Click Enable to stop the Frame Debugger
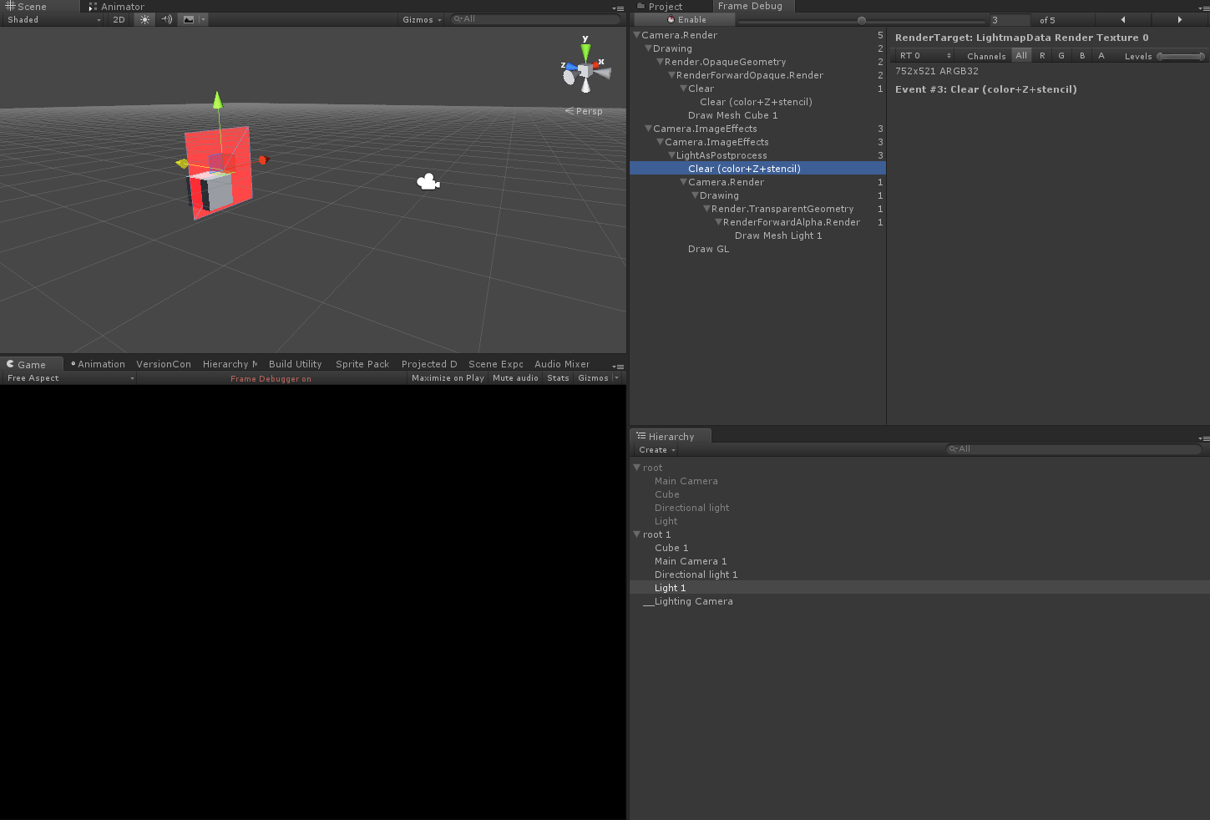The width and height of the screenshot is (1210, 820). [x=683, y=18]
